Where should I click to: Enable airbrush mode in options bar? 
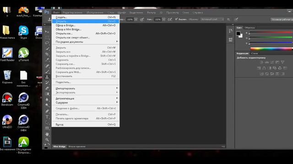pos(170,19)
